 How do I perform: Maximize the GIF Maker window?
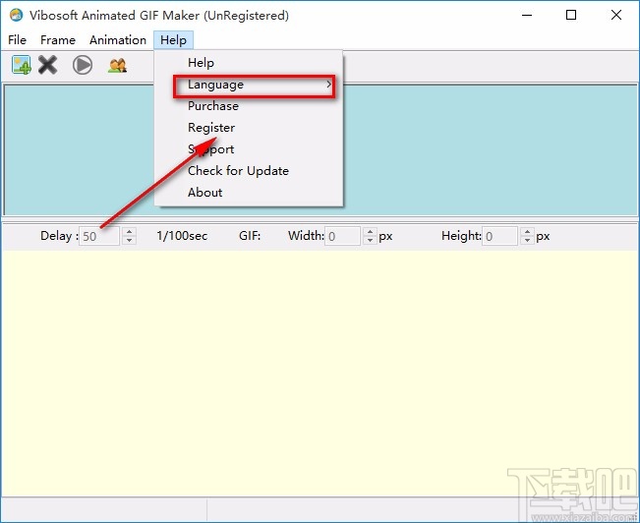click(x=571, y=15)
